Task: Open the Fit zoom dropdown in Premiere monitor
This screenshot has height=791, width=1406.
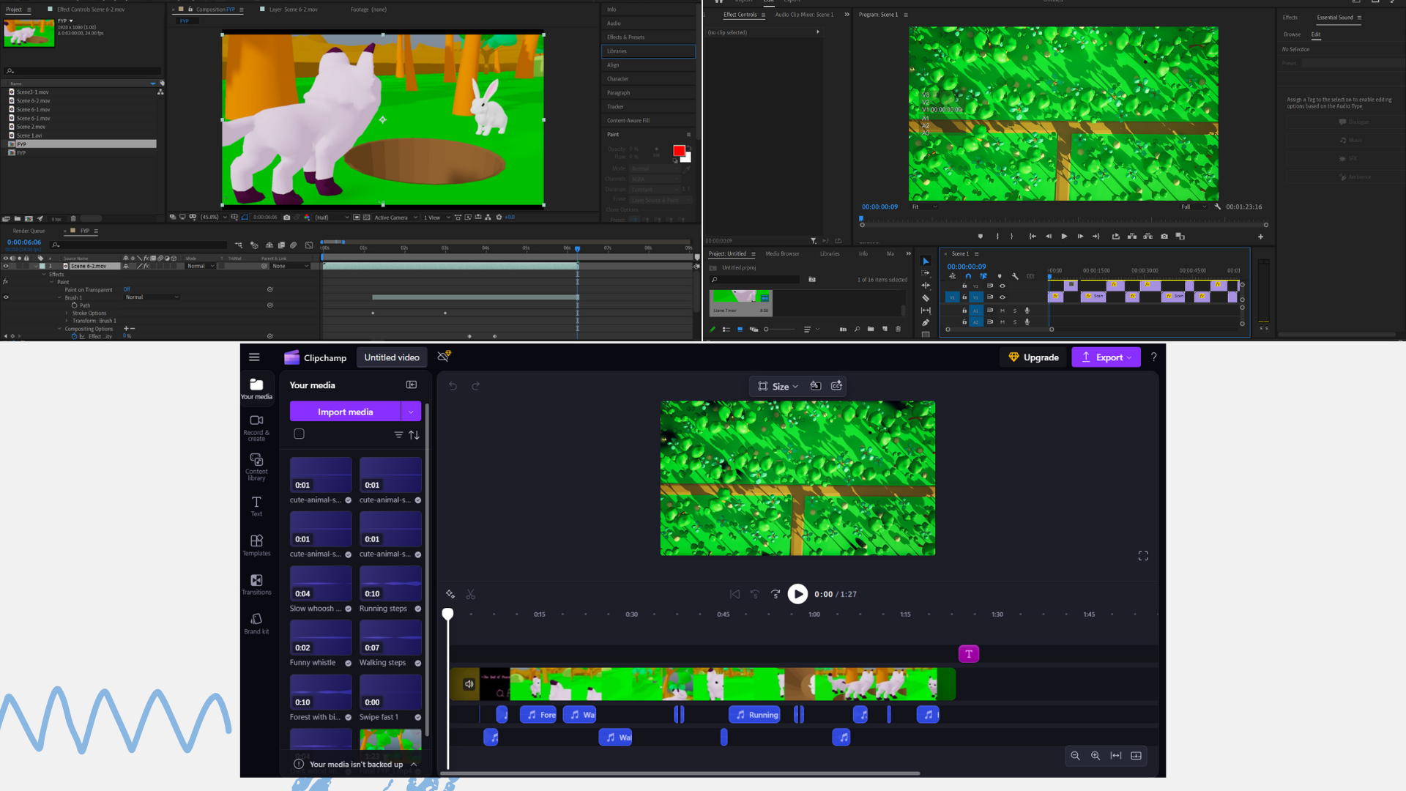Action: pyautogui.click(x=924, y=207)
